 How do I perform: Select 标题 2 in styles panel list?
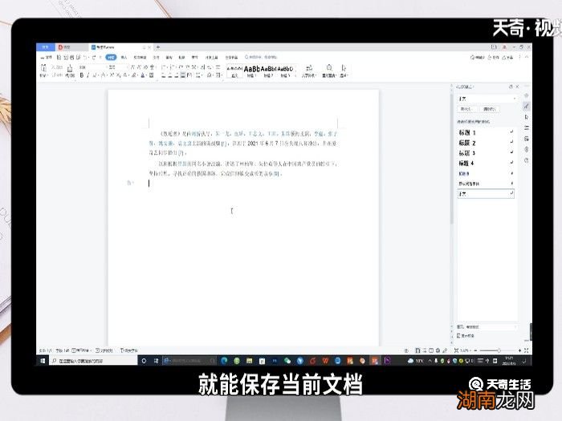(x=486, y=143)
